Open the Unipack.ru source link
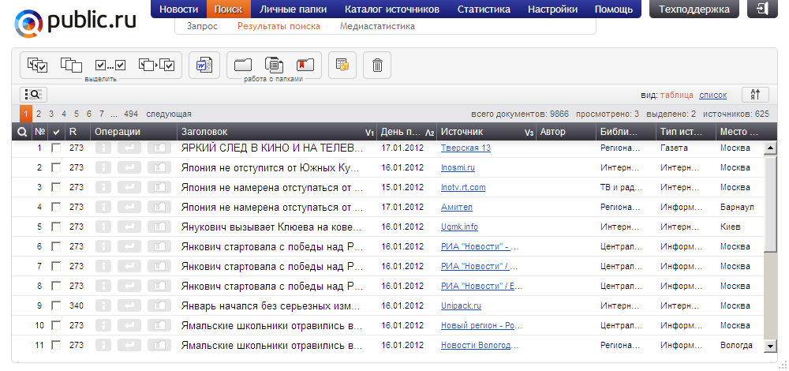Viewport: 789px width, 371px height. click(462, 305)
